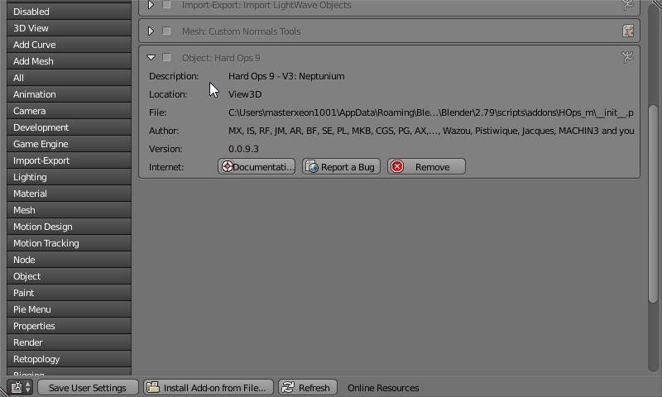The height and width of the screenshot is (397, 662).
Task: Enable Custom Normals Tools add-on checkbox
Action: point(167,31)
